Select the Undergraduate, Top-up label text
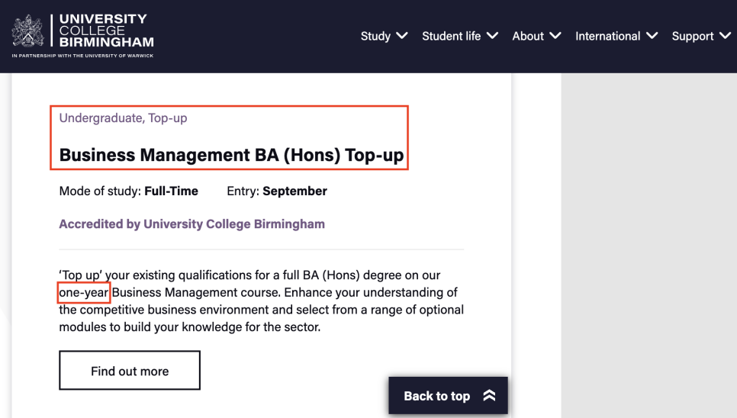The width and height of the screenshot is (737, 418). (x=123, y=118)
